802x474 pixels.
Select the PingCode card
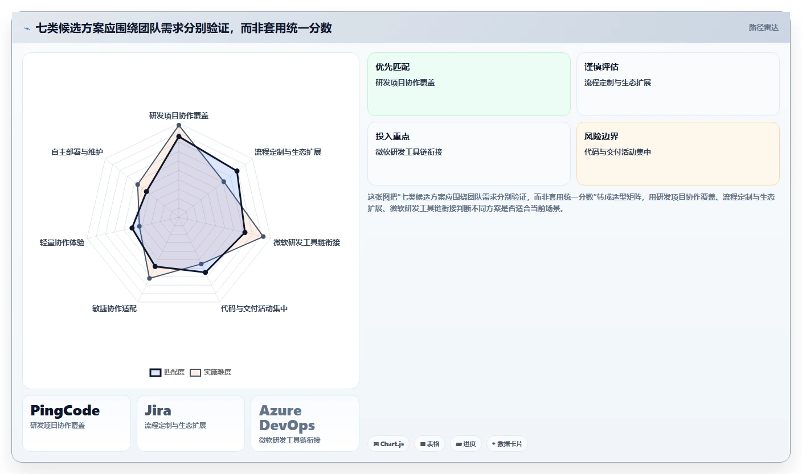point(76,423)
